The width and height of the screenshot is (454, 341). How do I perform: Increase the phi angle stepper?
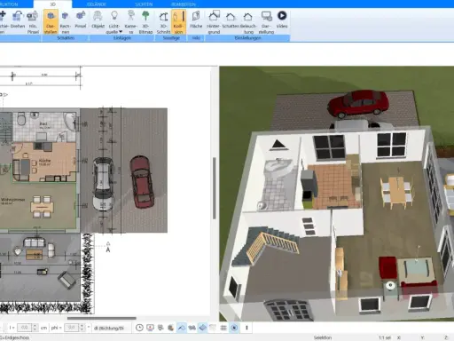[x=82, y=326]
